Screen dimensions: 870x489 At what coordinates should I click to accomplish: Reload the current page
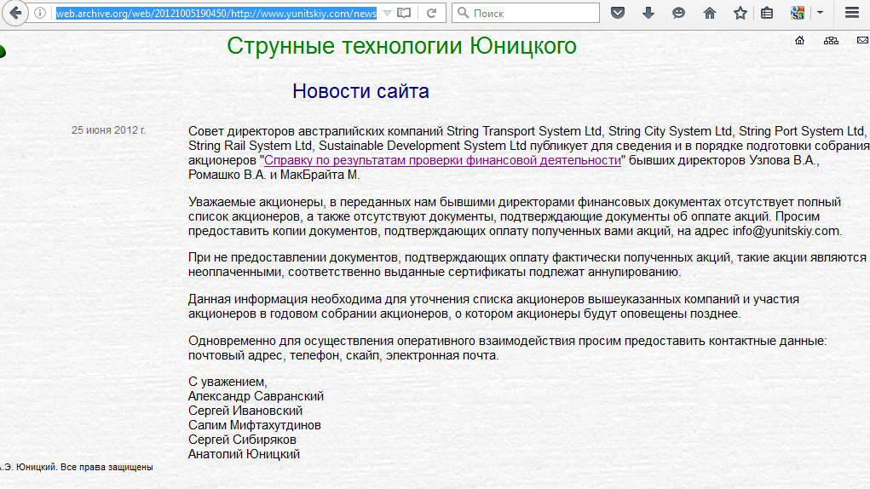pos(432,14)
